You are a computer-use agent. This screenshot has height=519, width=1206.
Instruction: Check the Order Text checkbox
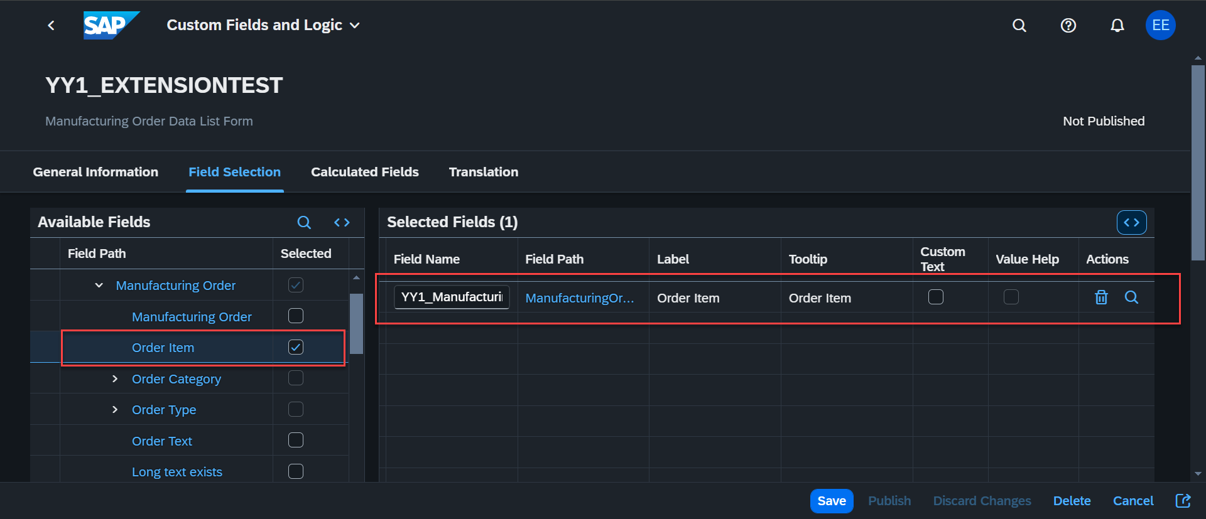[x=296, y=440]
